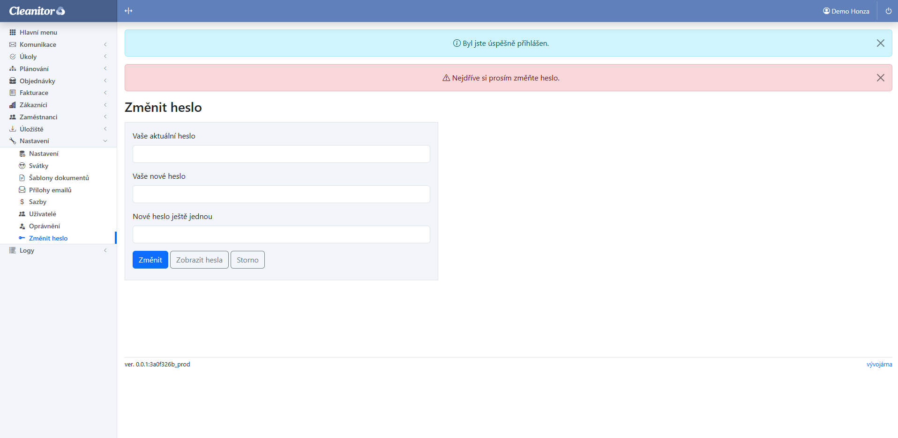
Task: Click the sidebar collapse toggle icon
Action: click(x=128, y=11)
